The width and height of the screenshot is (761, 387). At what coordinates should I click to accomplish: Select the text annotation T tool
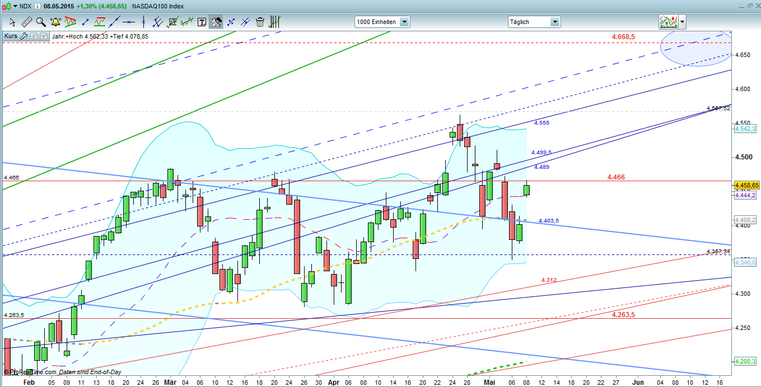tap(202, 22)
